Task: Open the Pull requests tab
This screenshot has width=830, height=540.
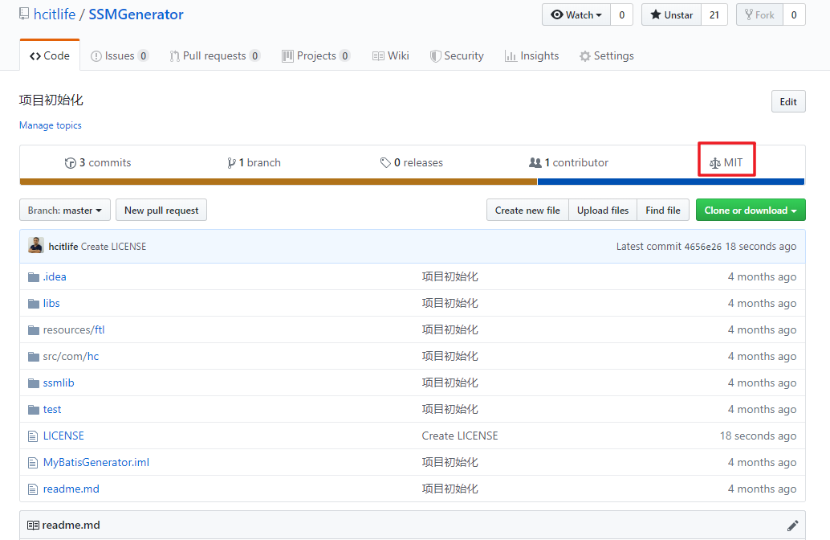Action: click(214, 55)
